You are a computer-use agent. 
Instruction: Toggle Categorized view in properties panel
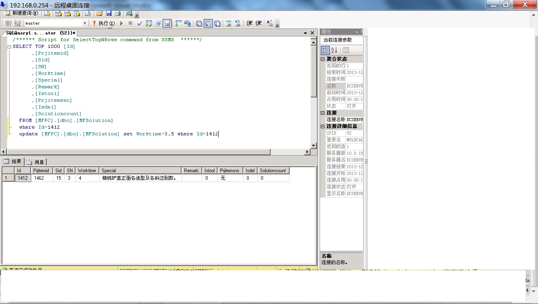tap(325, 50)
